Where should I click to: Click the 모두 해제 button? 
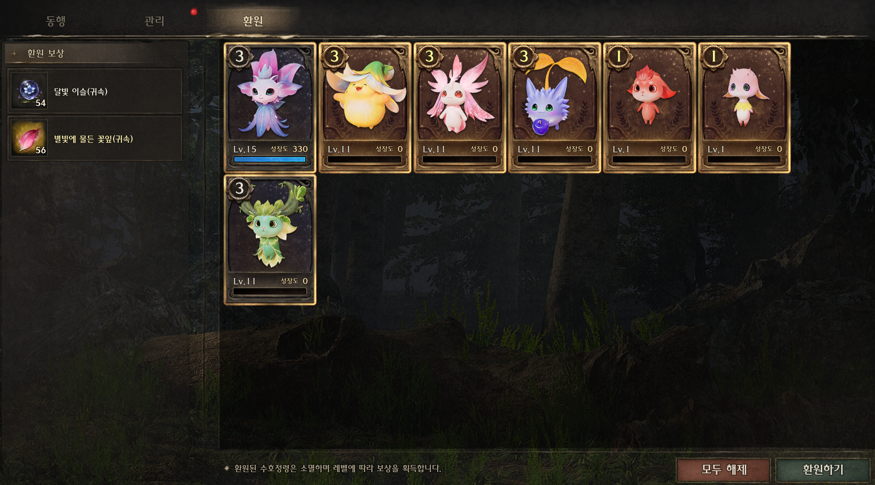(724, 470)
